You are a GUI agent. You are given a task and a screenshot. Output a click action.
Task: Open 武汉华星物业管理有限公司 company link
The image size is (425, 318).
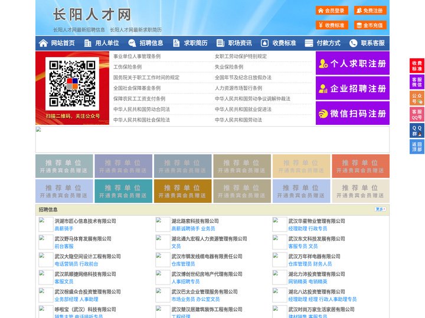click(316, 221)
